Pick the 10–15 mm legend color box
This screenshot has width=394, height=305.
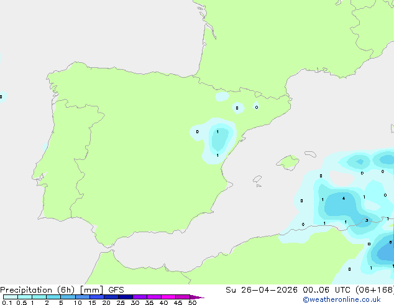tap(83, 297)
